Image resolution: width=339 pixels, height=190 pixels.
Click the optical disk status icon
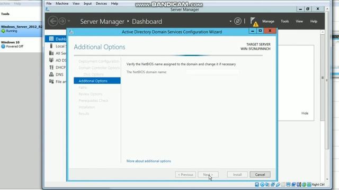tap(262, 184)
